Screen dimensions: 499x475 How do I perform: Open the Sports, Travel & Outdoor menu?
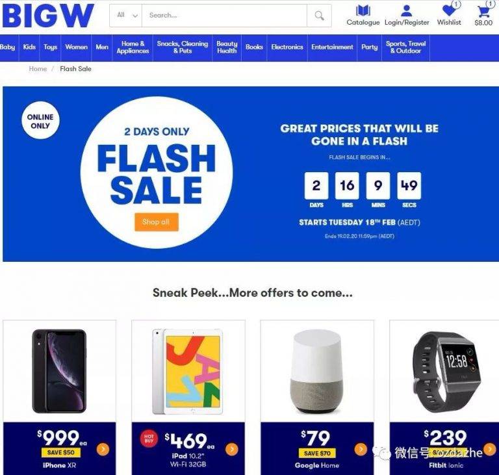[405, 47]
